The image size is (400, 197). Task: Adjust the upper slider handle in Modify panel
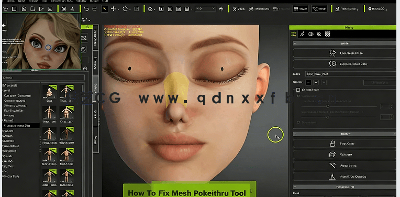click(x=328, y=106)
